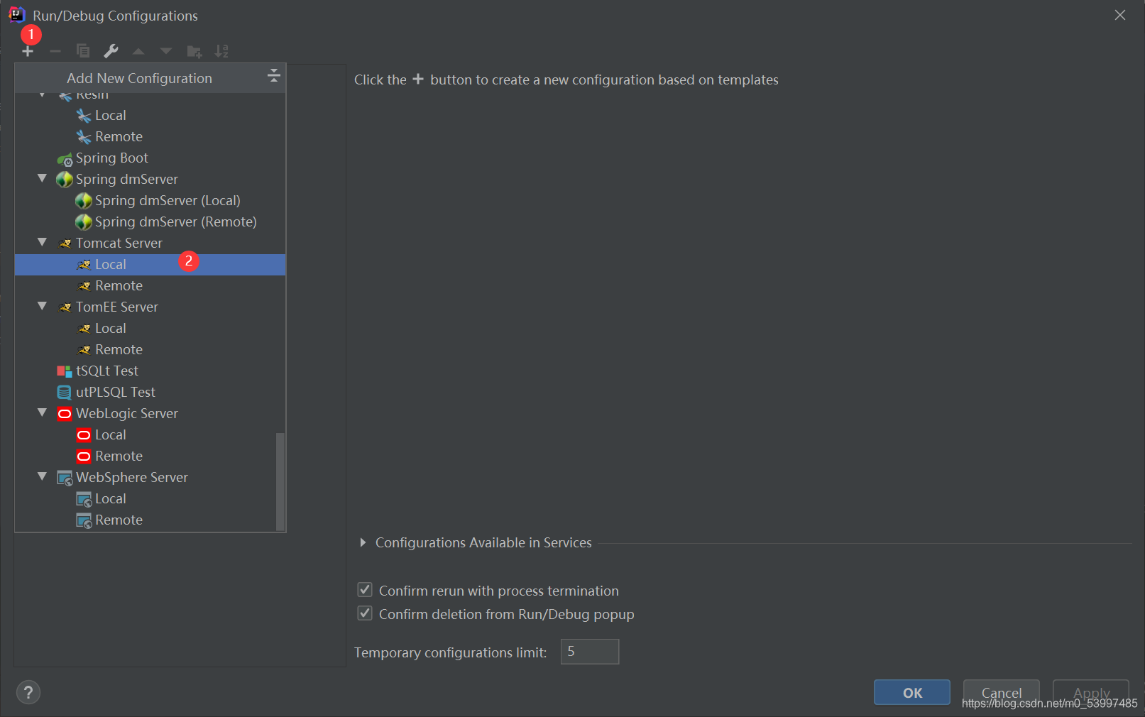Collapse the WebLogic Server tree node
Image resolution: width=1145 pixels, height=717 pixels.
43,412
